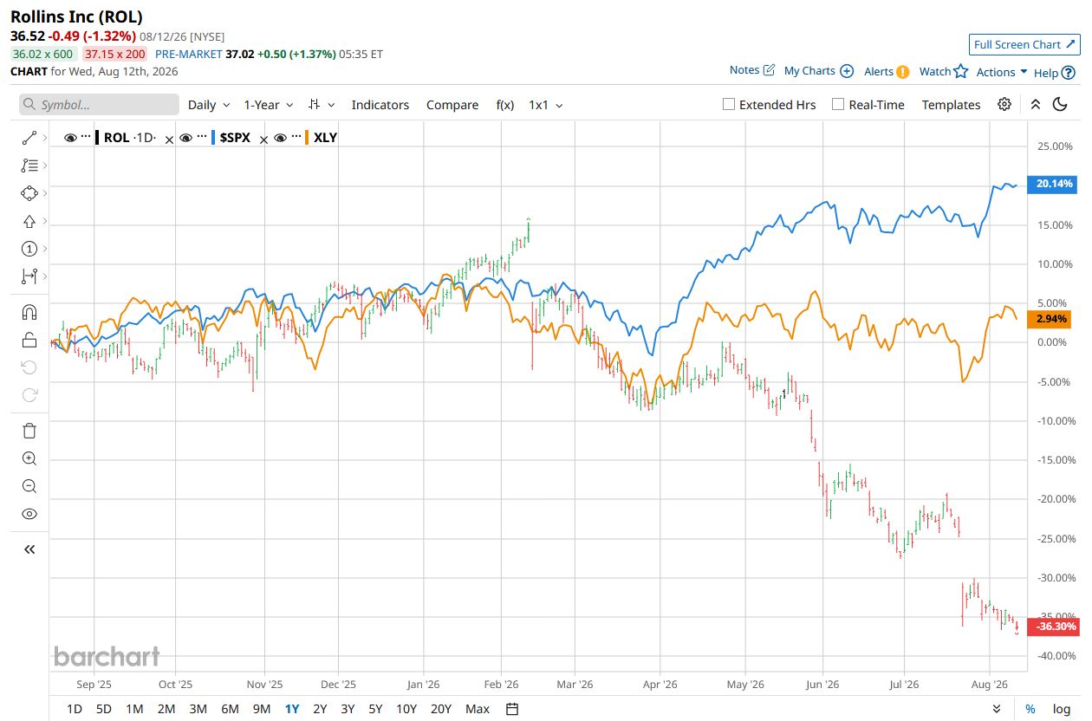
Task: Open the Daily frequency dropdown
Action: point(209,104)
